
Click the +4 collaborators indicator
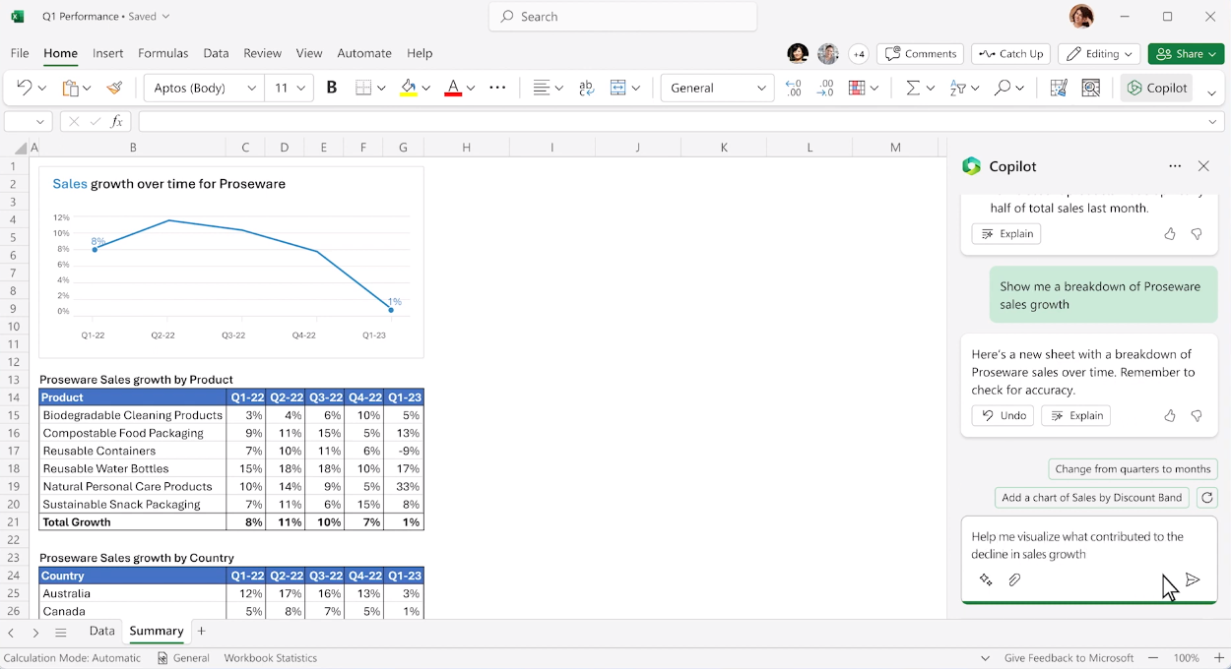pos(859,54)
